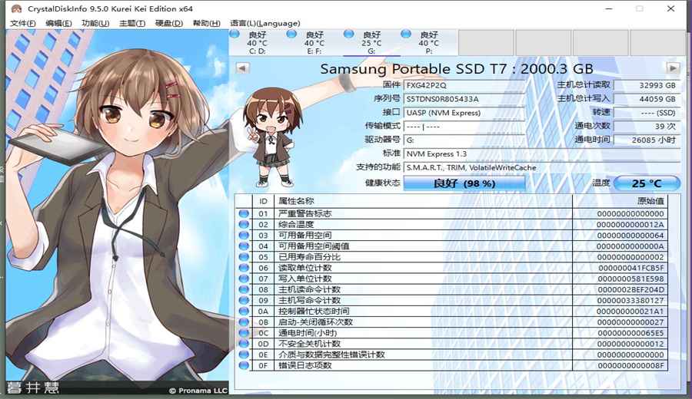692x399 pixels.
Task: Go to previous disk with left arrow
Action: [x=243, y=68]
